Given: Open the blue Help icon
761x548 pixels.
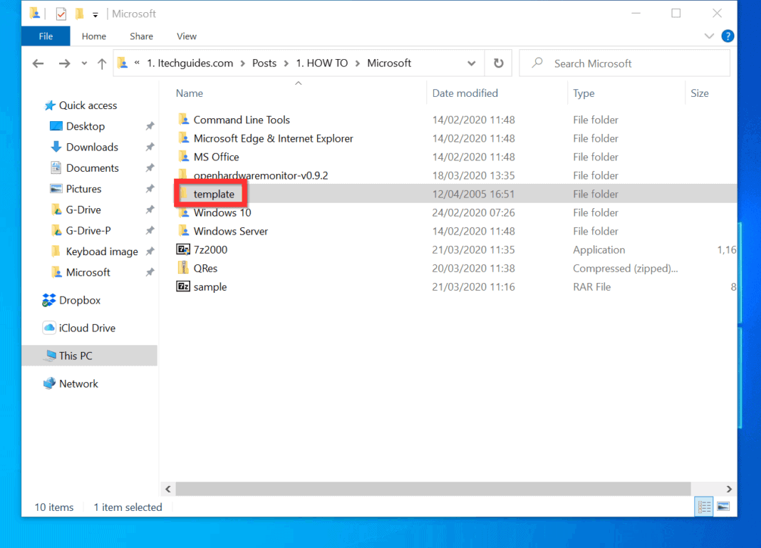Looking at the screenshot, I should point(728,36).
